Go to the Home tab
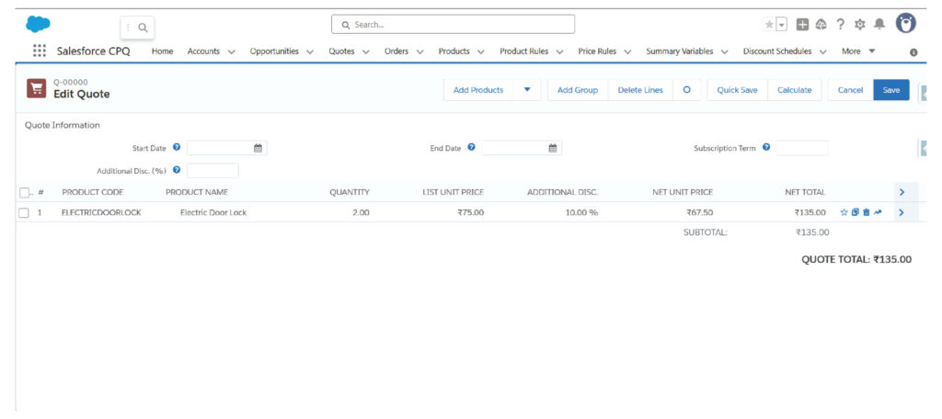This screenshot has height=419, width=942. [162, 51]
